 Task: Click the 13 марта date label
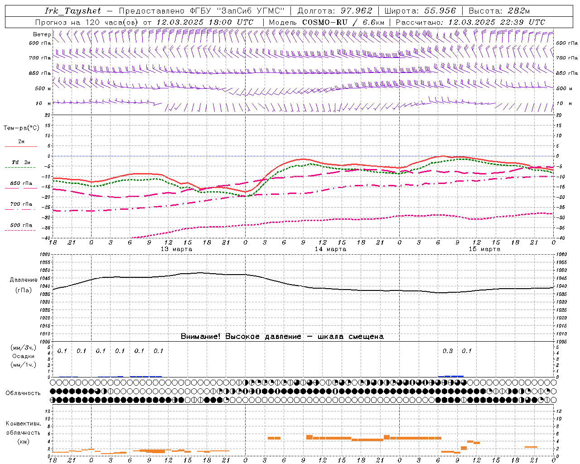click(177, 249)
